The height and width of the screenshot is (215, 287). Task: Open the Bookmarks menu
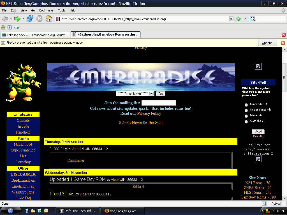(x=47, y=10)
